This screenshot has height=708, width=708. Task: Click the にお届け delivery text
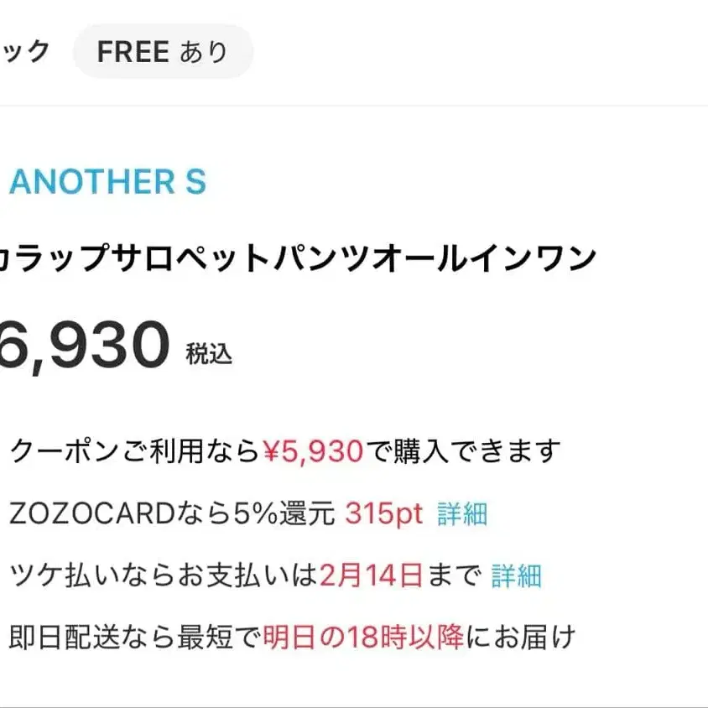520,638
